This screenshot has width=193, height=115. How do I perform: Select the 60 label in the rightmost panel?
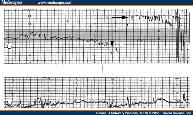(x=158, y=55)
